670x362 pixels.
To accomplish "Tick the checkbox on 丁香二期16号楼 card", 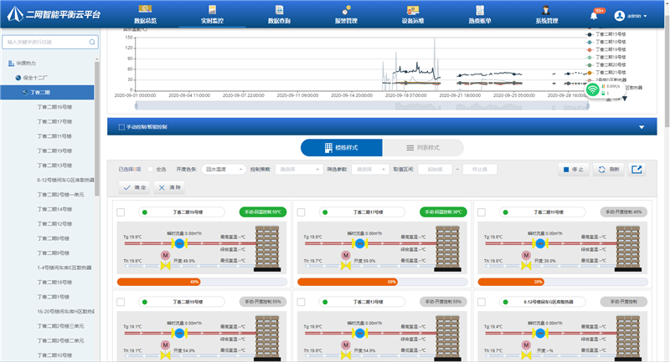I will click(x=121, y=212).
